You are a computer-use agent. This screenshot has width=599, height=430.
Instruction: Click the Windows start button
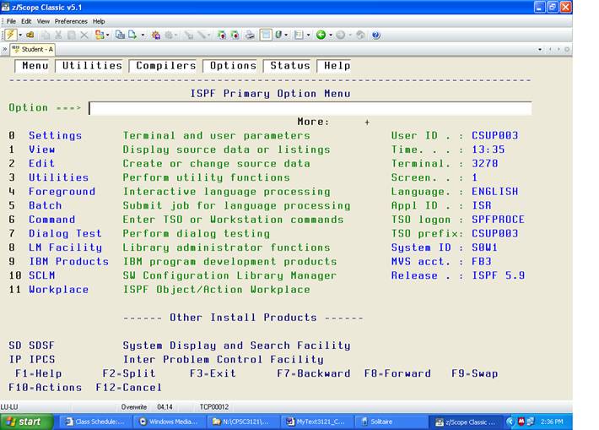(26, 422)
